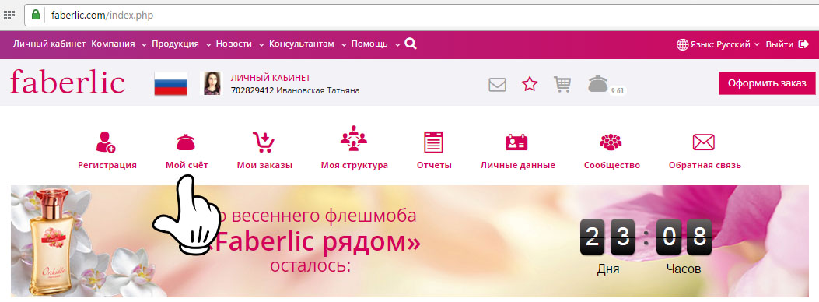Click the faberlic logo
This screenshot has height=302, width=819.
pos(68,83)
